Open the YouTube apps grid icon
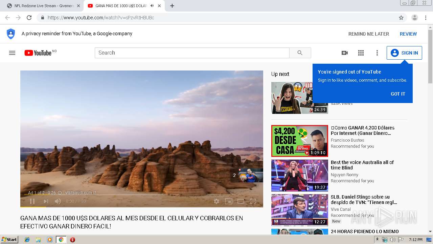 click(x=361, y=53)
